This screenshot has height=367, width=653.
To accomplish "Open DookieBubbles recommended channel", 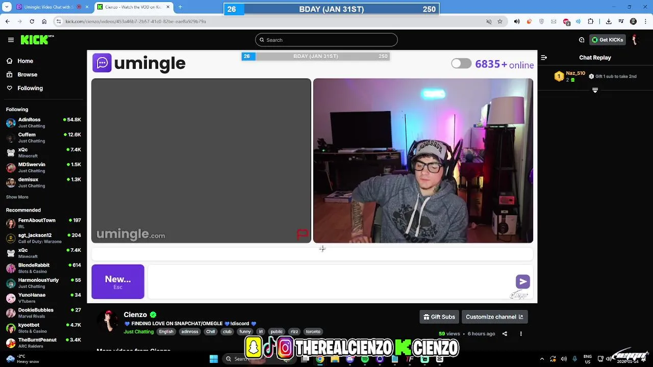I will 43,313.
